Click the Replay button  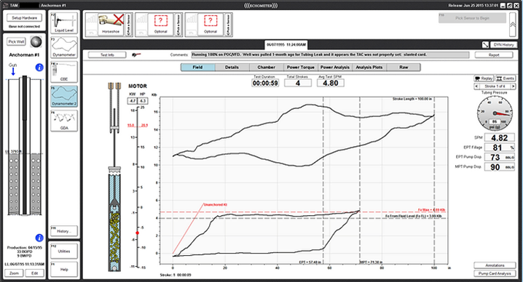pyautogui.click(x=484, y=78)
